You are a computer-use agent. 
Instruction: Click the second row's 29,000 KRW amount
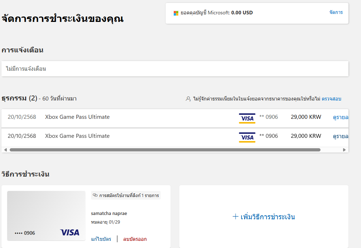click(306, 136)
